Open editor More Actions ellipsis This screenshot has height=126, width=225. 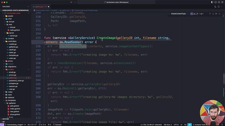click(x=222, y=7)
